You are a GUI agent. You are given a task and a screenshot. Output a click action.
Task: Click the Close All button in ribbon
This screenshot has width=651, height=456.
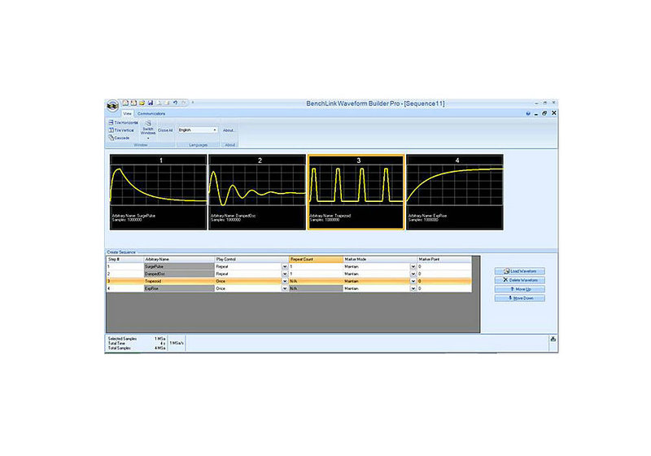pos(165,130)
